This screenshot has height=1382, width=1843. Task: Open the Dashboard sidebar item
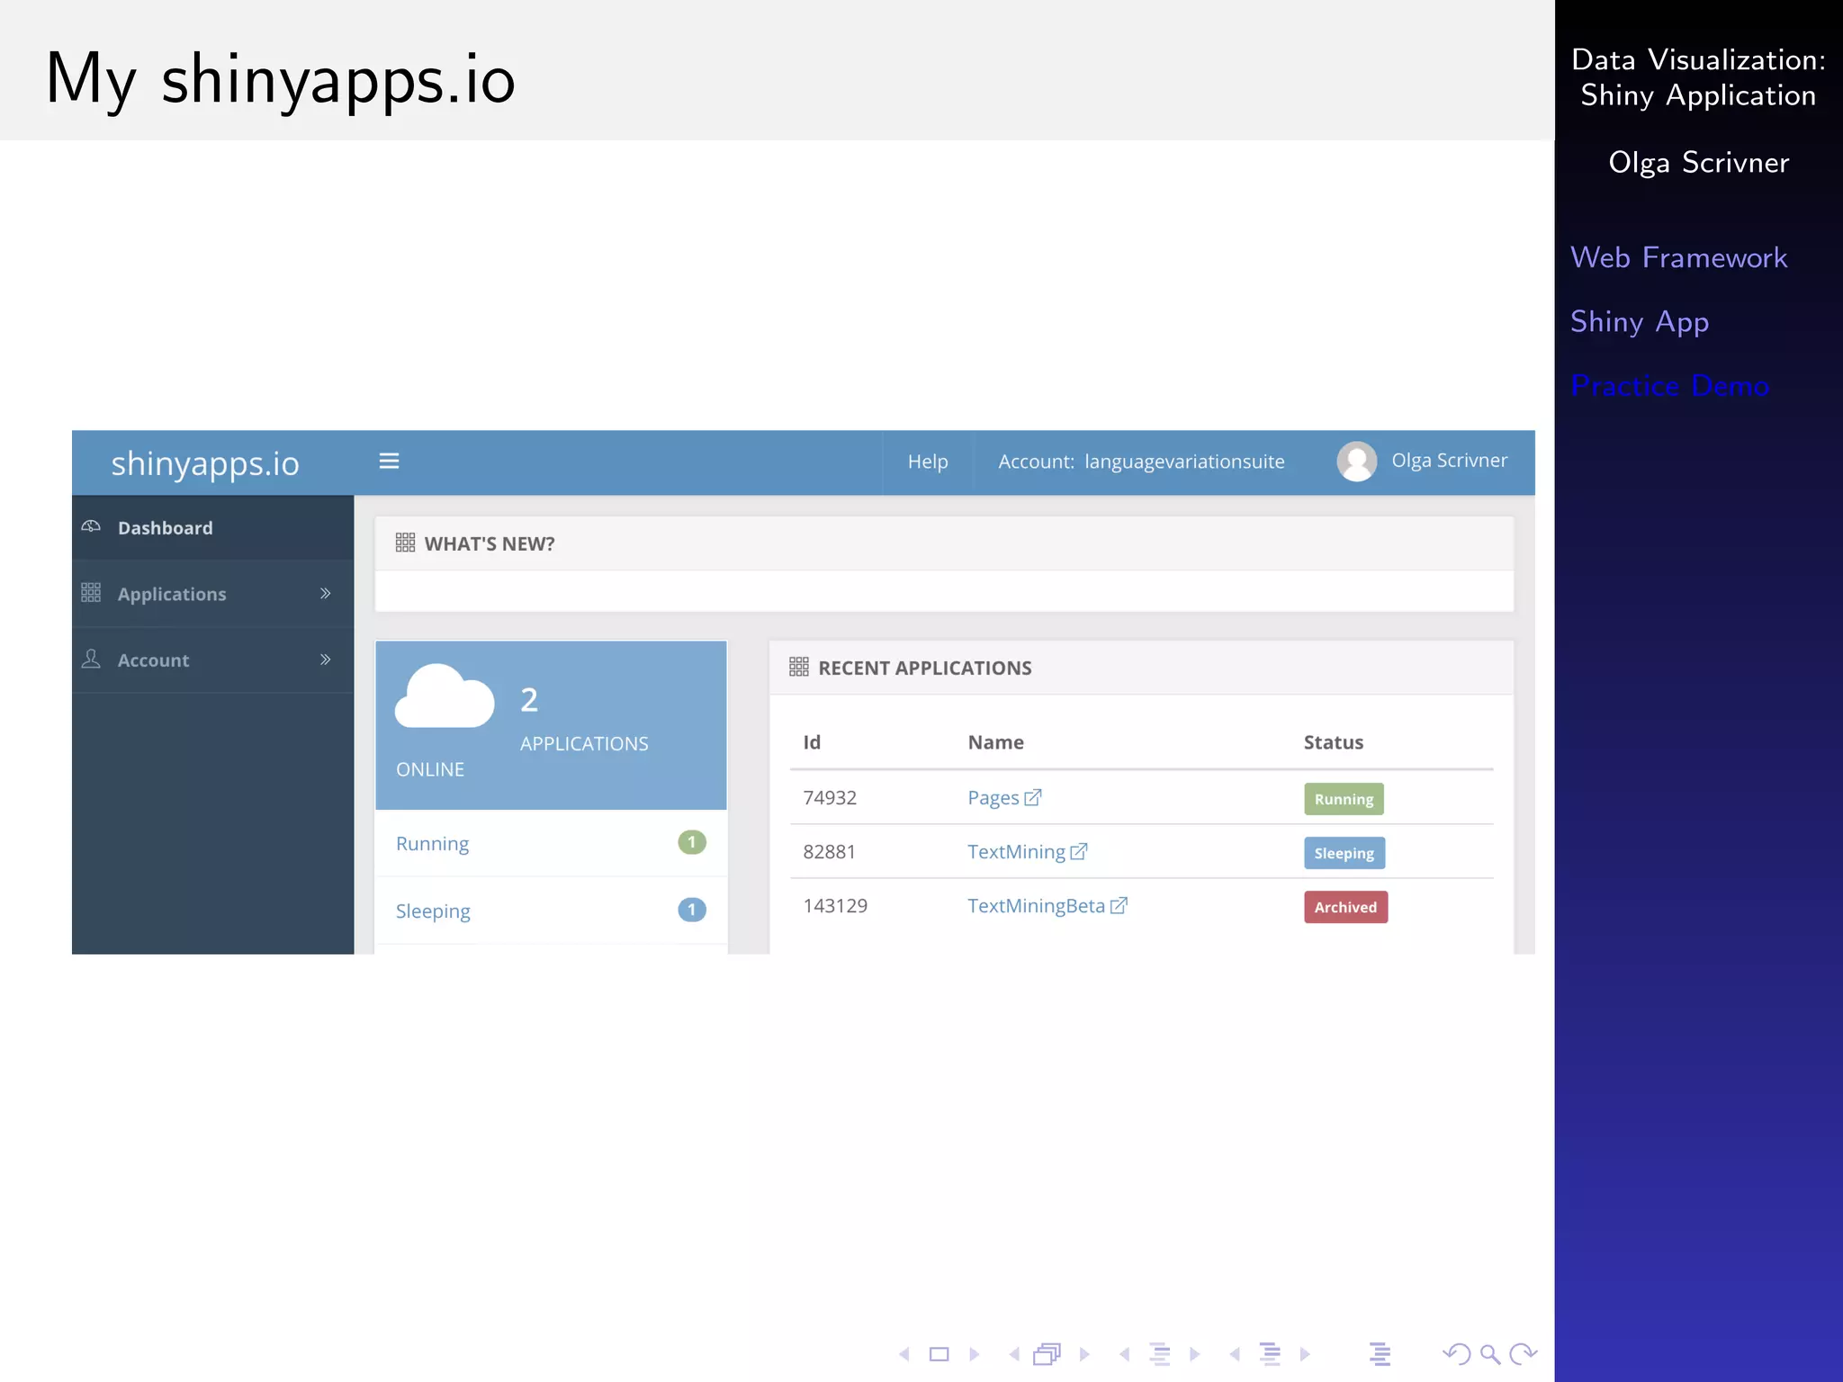point(212,528)
